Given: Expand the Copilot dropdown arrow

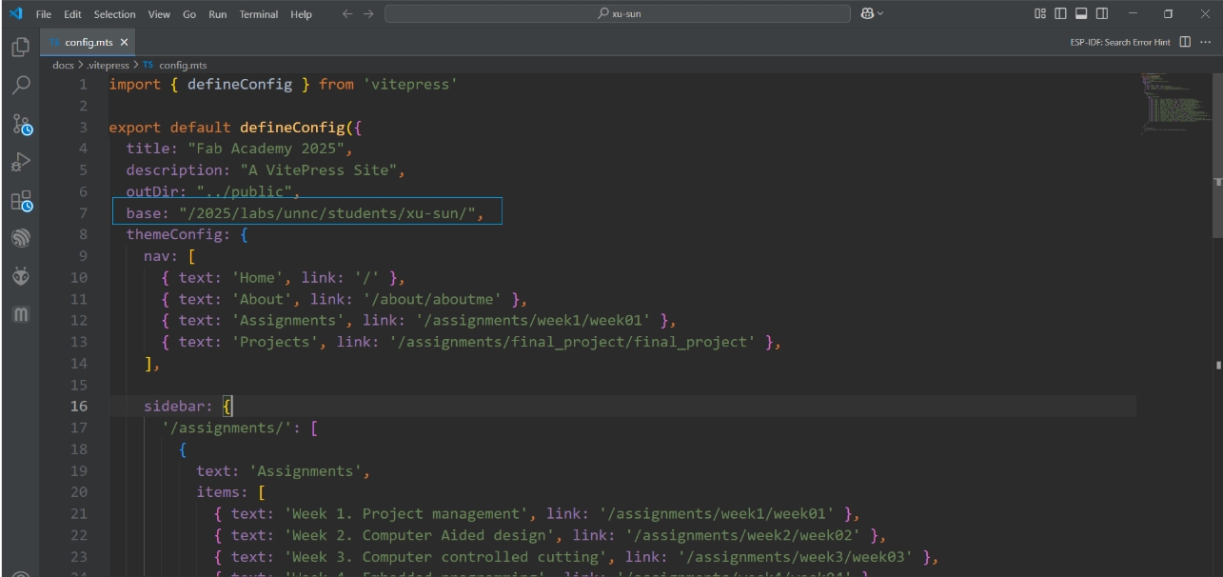Looking at the screenshot, I should (880, 13).
